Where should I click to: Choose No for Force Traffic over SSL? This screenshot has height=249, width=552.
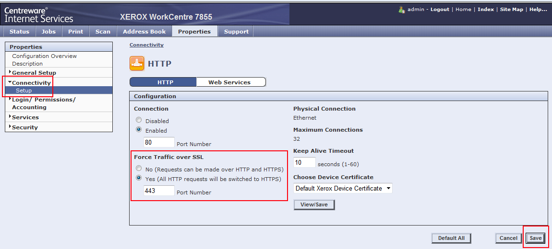pos(139,169)
